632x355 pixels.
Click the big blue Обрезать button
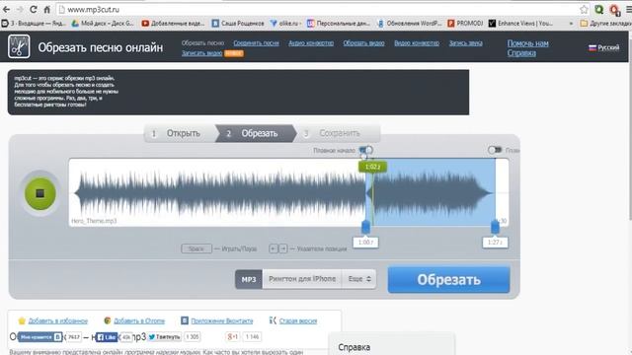point(448,279)
